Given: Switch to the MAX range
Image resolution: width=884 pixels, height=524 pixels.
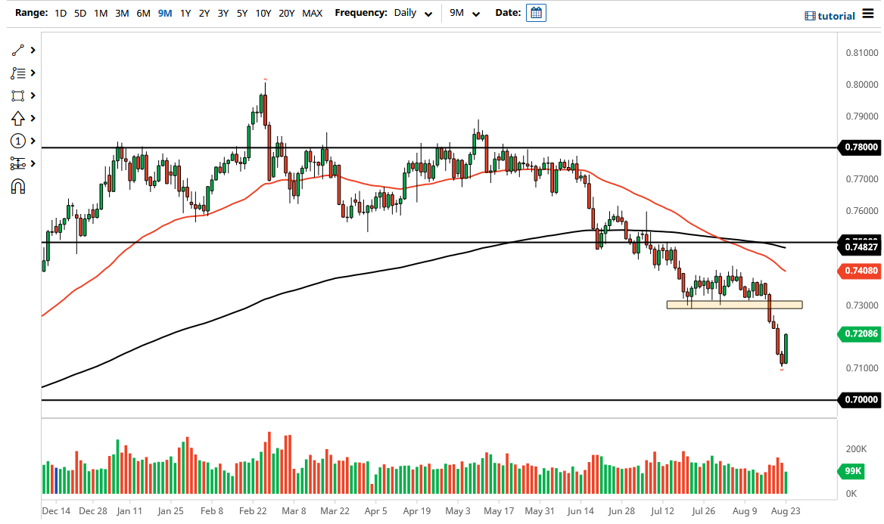Looking at the screenshot, I should 312,13.
